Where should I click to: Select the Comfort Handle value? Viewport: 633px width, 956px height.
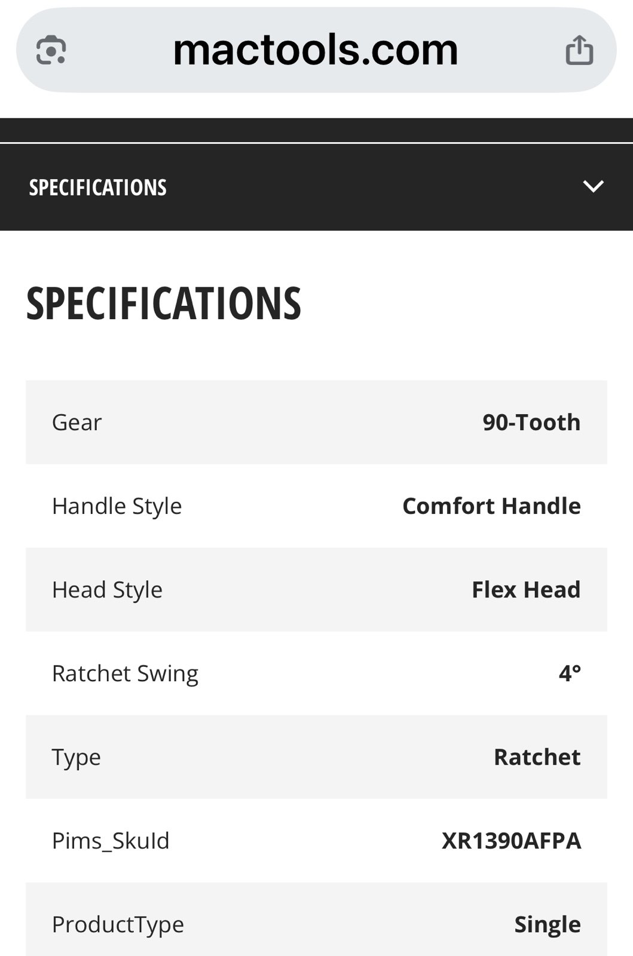pyautogui.click(x=491, y=506)
